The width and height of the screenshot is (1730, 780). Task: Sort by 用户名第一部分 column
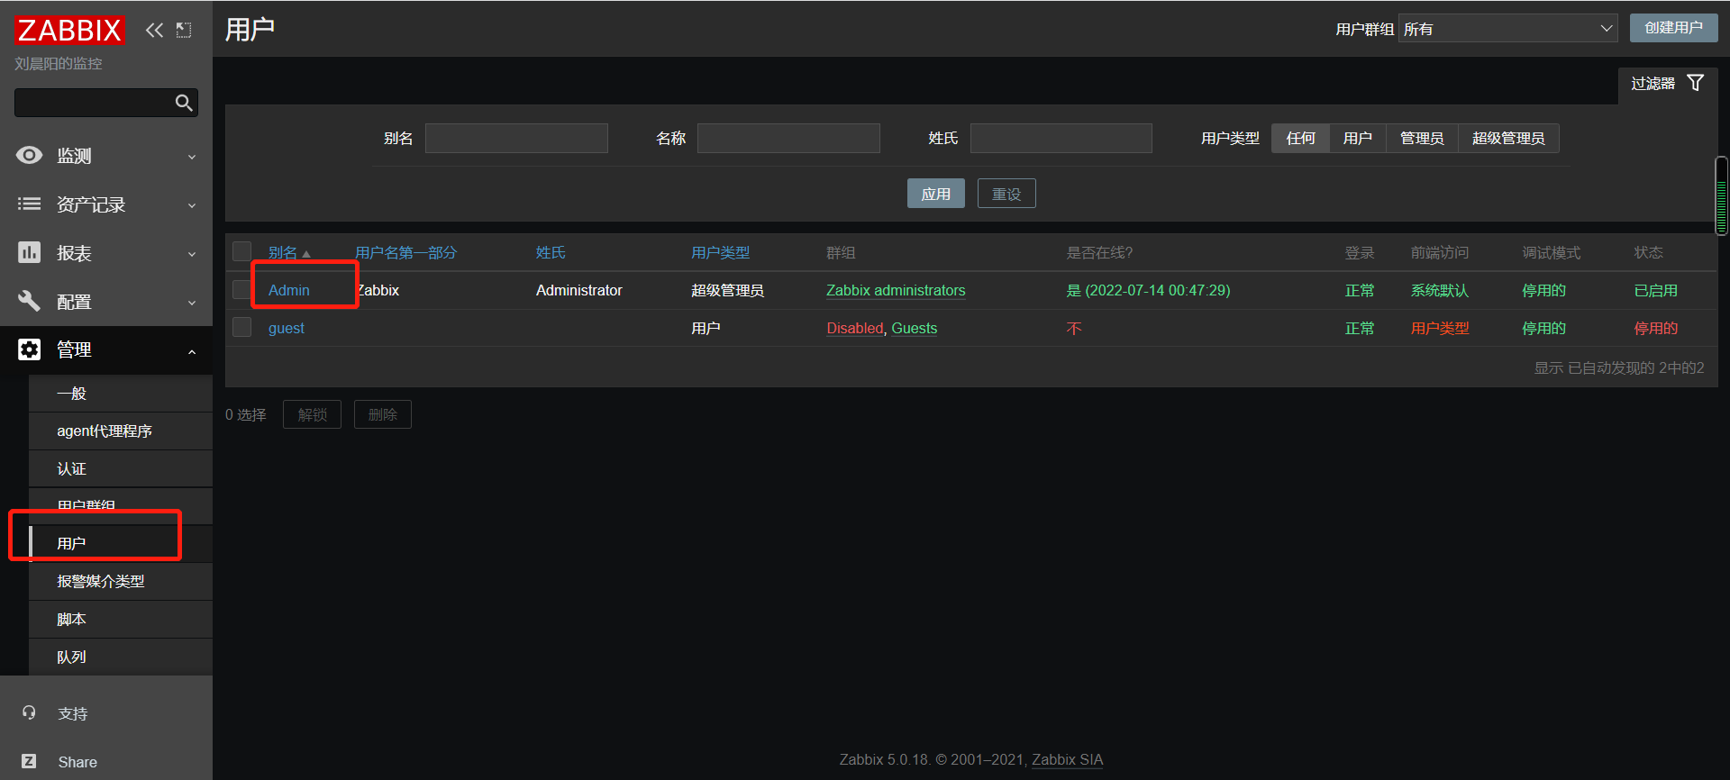pos(405,253)
